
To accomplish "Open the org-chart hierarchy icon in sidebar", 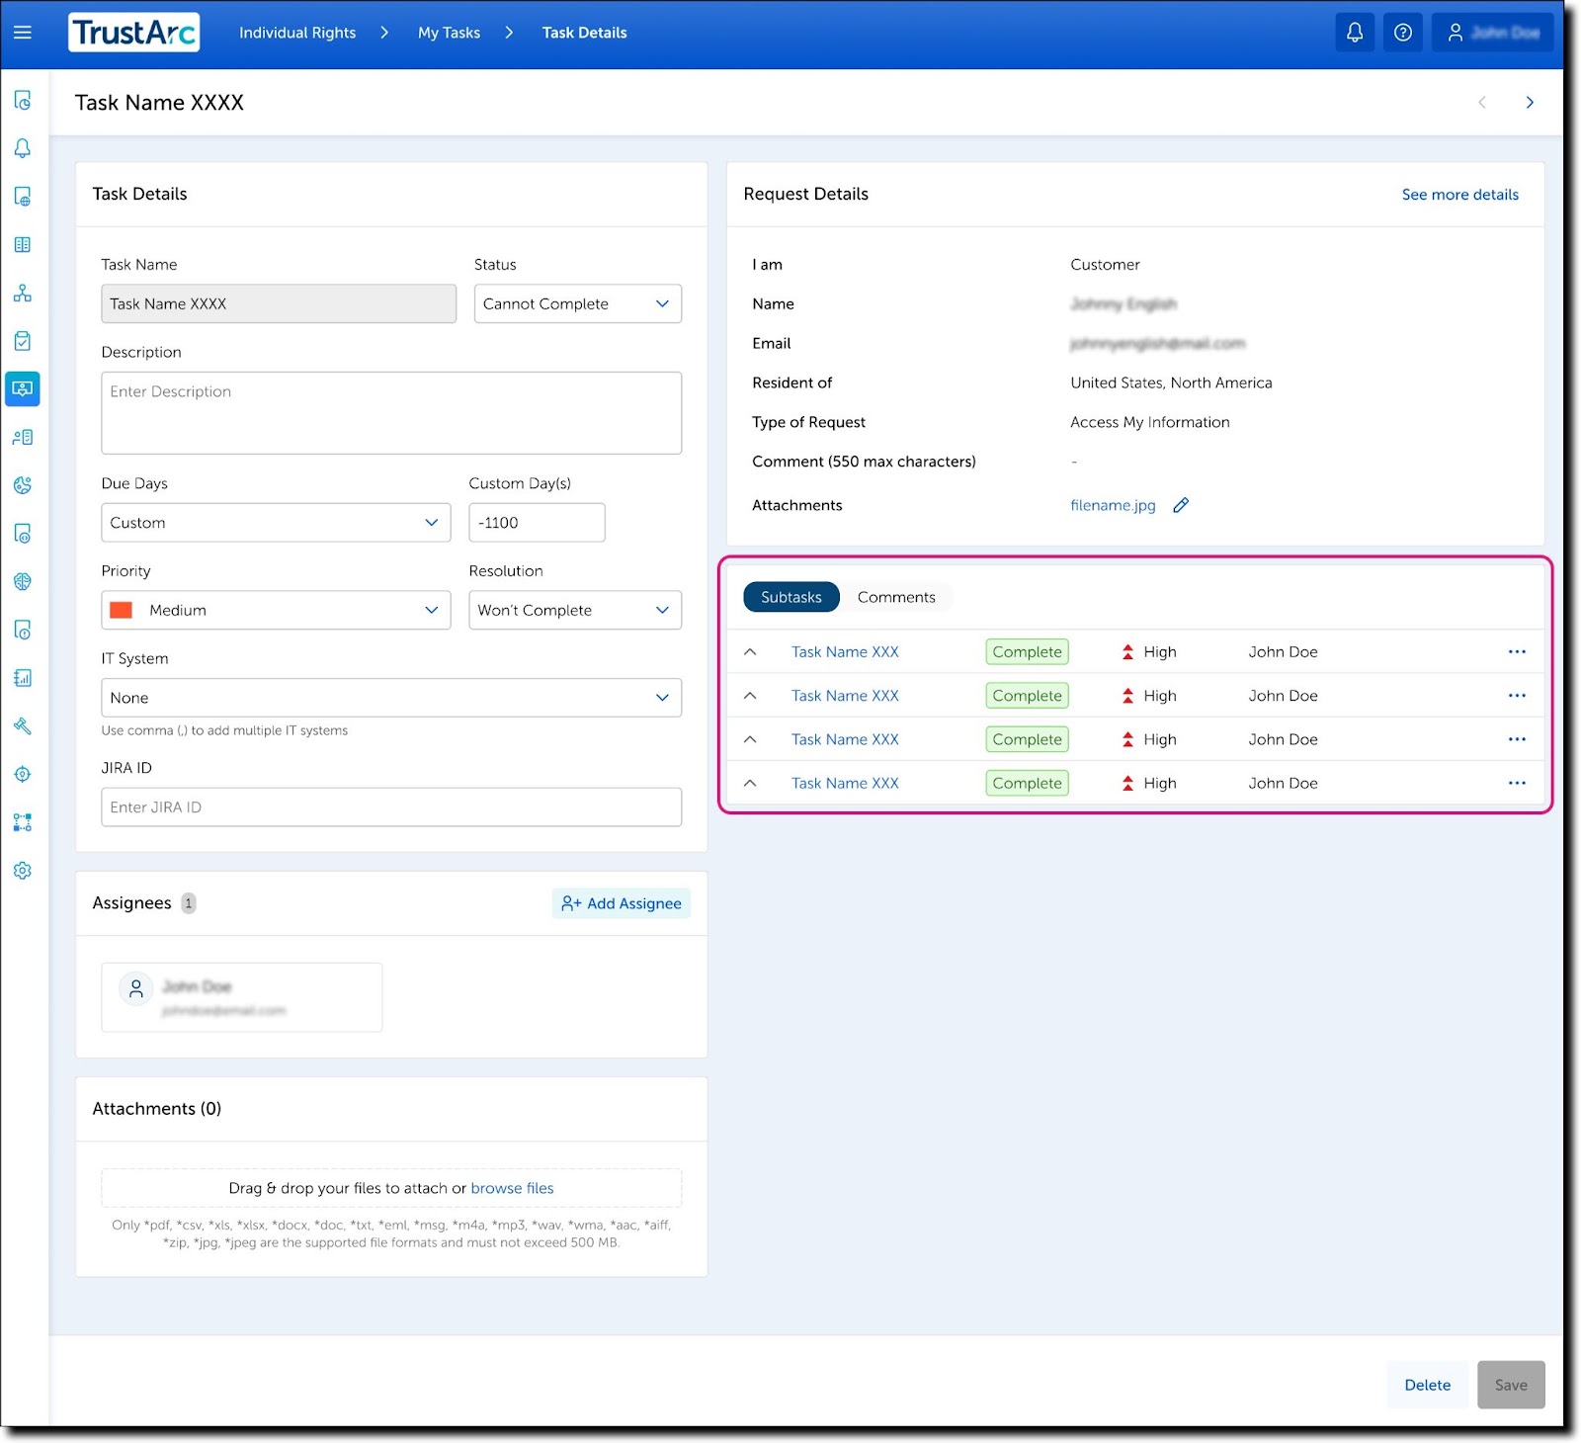I will point(22,293).
